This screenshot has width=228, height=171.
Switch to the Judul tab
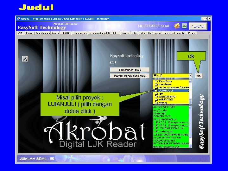click(x=21, y=33)
